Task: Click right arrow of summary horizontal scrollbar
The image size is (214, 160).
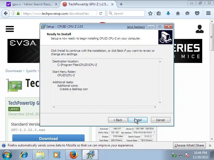Action: [155, 107]
